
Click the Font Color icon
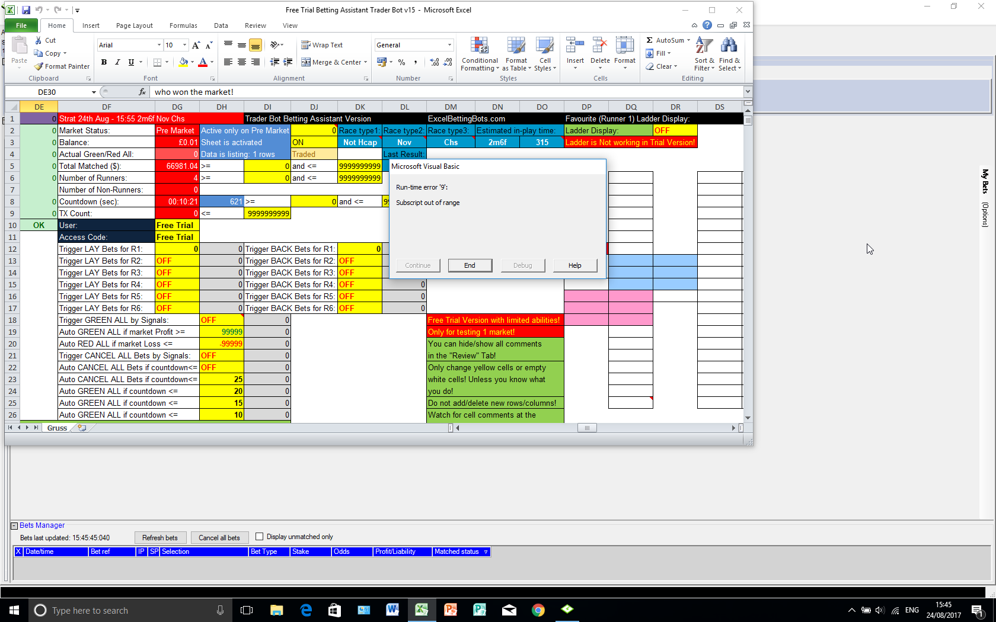pyautogui.click(x=203, y=62)
